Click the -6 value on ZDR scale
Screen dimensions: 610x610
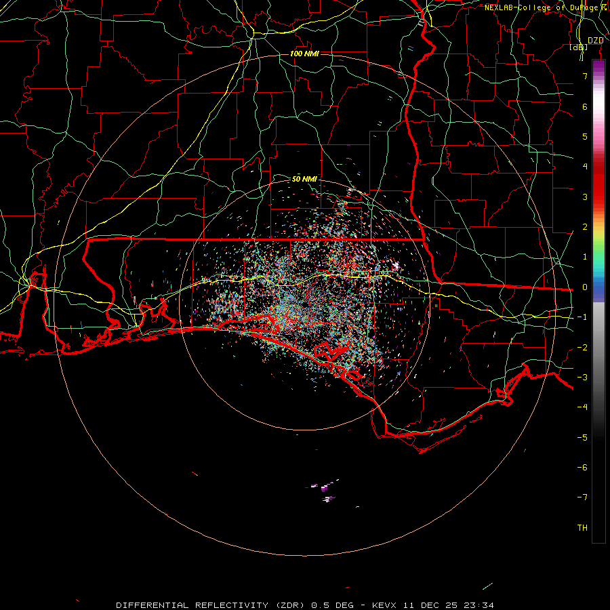[x=582, y=468]
